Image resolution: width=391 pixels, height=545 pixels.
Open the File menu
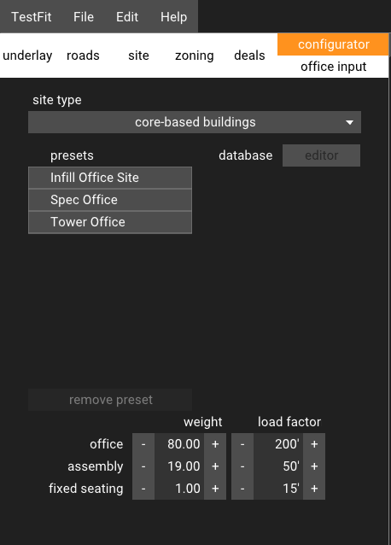pyautogui.click(x=84, y=17)
